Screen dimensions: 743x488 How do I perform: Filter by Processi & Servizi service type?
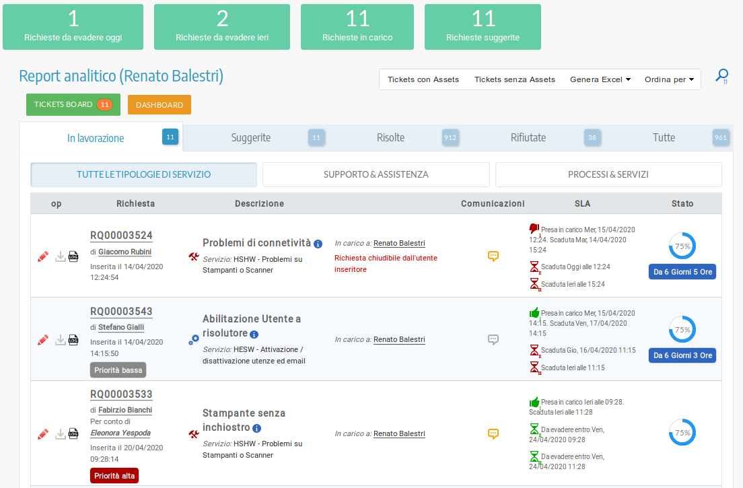pyautogui.click(x=608, y=174)
